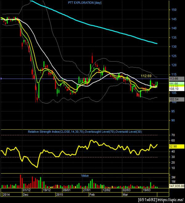Click the Dec month label on timeline
The image size is (185, 203).
pos(25,195)
